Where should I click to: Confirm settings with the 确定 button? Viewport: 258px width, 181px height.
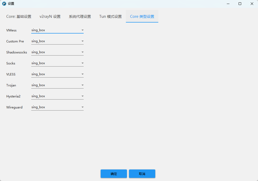pos(114,174)
